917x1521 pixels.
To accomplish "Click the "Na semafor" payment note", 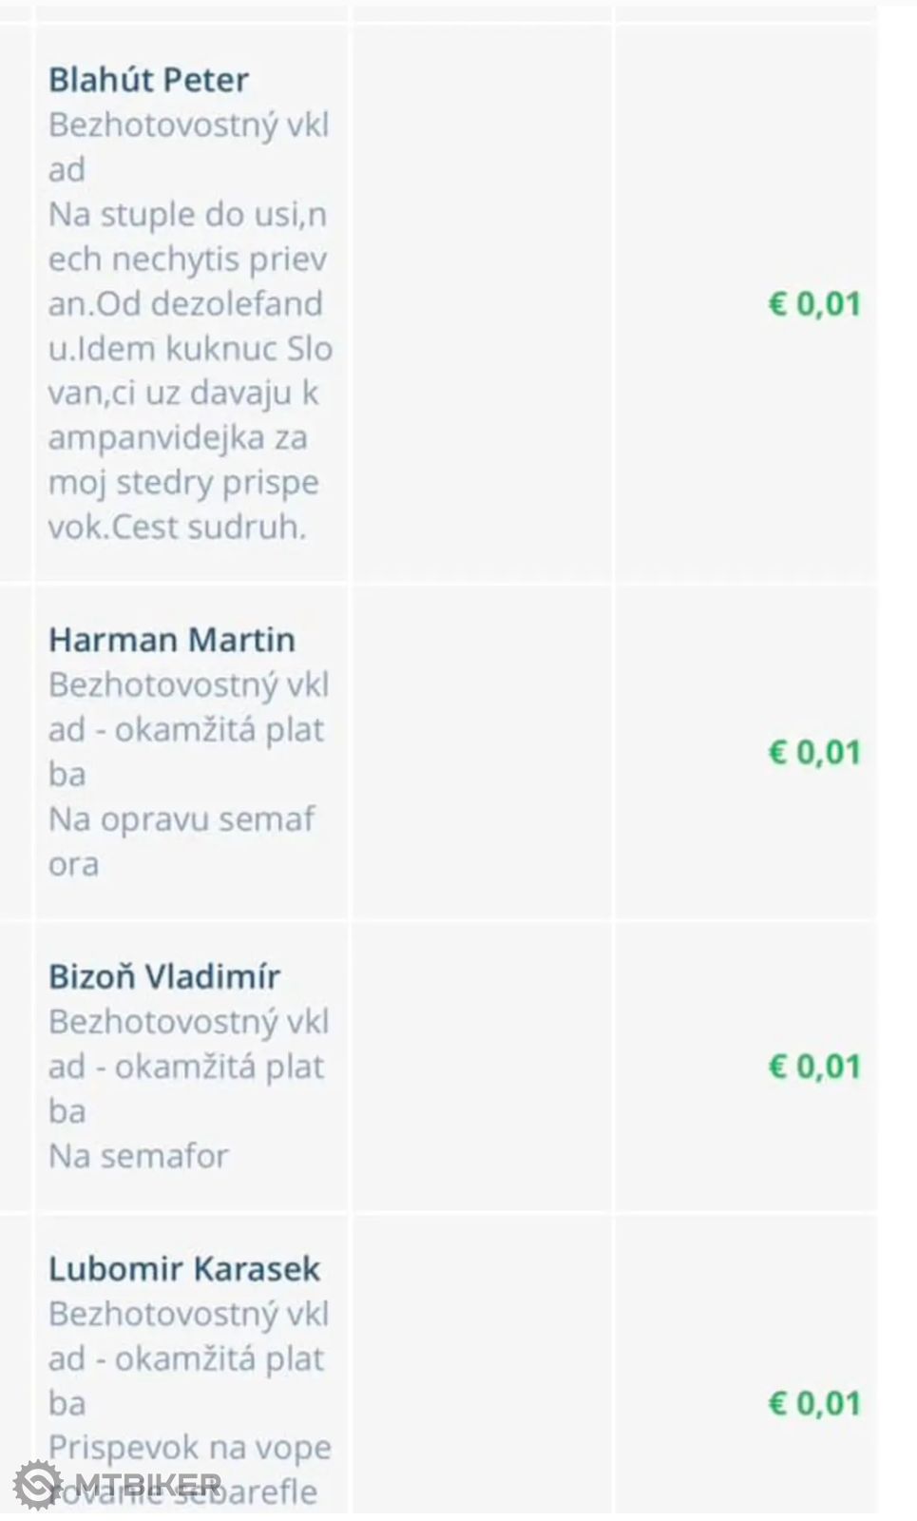I will [x=139, y=1156].
